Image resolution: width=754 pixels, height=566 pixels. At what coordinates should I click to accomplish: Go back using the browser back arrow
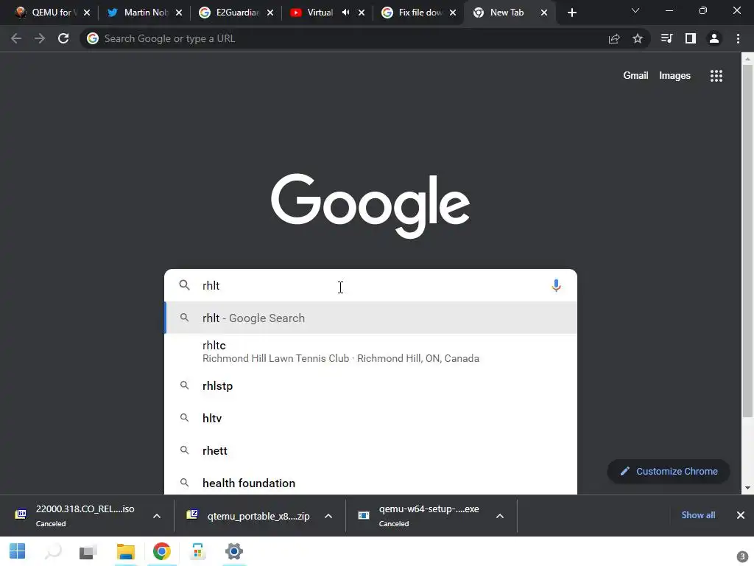pyautogui.click(x=16, y=38)
